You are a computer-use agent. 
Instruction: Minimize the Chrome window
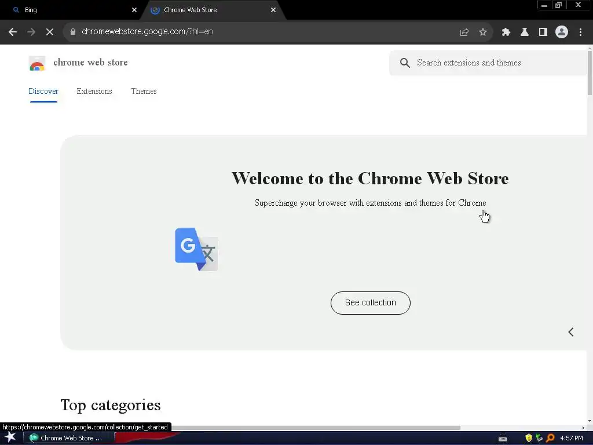tap(544, 5)
